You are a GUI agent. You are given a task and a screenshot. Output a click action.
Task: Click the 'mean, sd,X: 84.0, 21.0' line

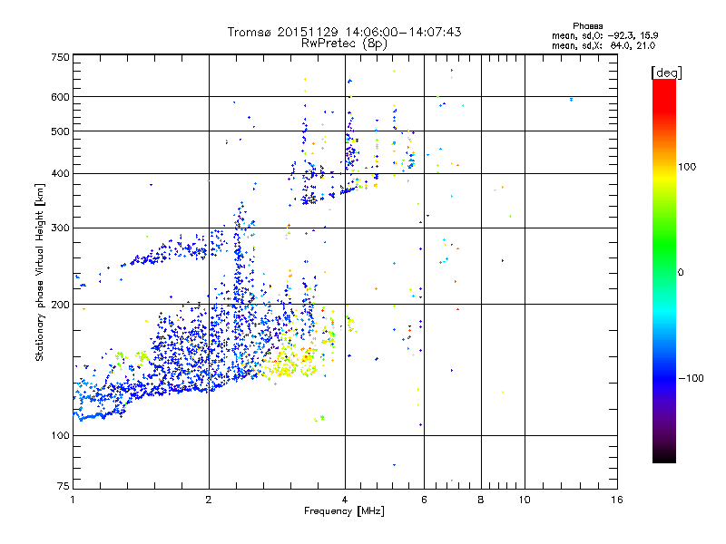tap(603, 45)
